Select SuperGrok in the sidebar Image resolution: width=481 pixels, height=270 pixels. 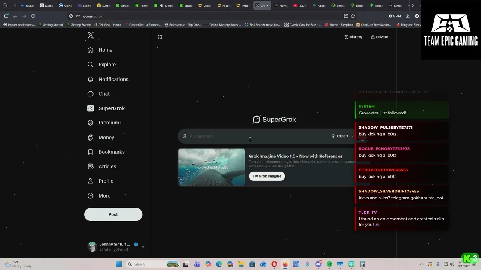tap(106, 108)
